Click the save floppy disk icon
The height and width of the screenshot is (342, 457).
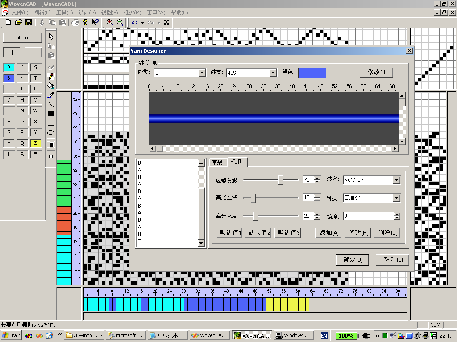click(29, 22)
